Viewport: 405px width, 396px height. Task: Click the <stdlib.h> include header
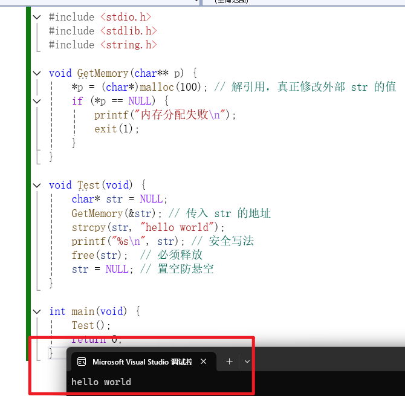point(129,31)
